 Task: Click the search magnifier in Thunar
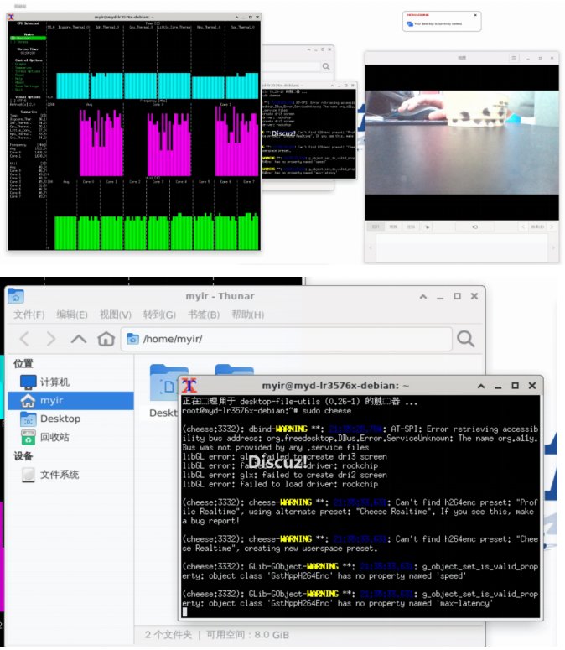pos(465,338)
